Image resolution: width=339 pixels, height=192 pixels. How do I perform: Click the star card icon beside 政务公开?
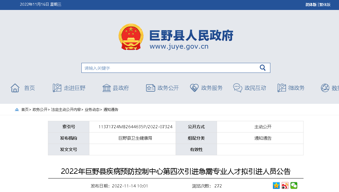(x=150, y=88)
